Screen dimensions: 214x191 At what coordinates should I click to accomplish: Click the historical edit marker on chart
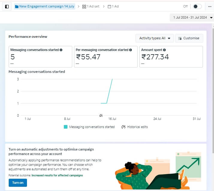click(101, 115)
